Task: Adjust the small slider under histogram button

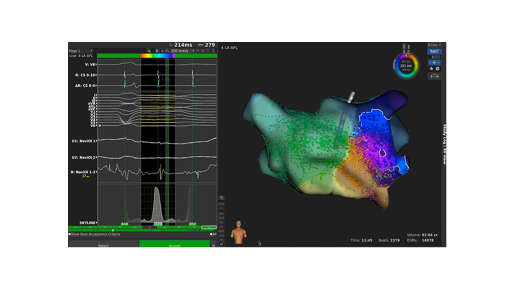Action: click(x=434, y=57)
